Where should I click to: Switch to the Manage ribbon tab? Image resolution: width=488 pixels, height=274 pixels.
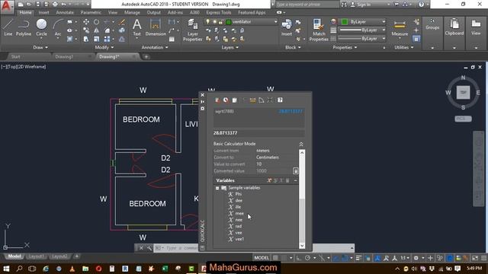[132, 12]
